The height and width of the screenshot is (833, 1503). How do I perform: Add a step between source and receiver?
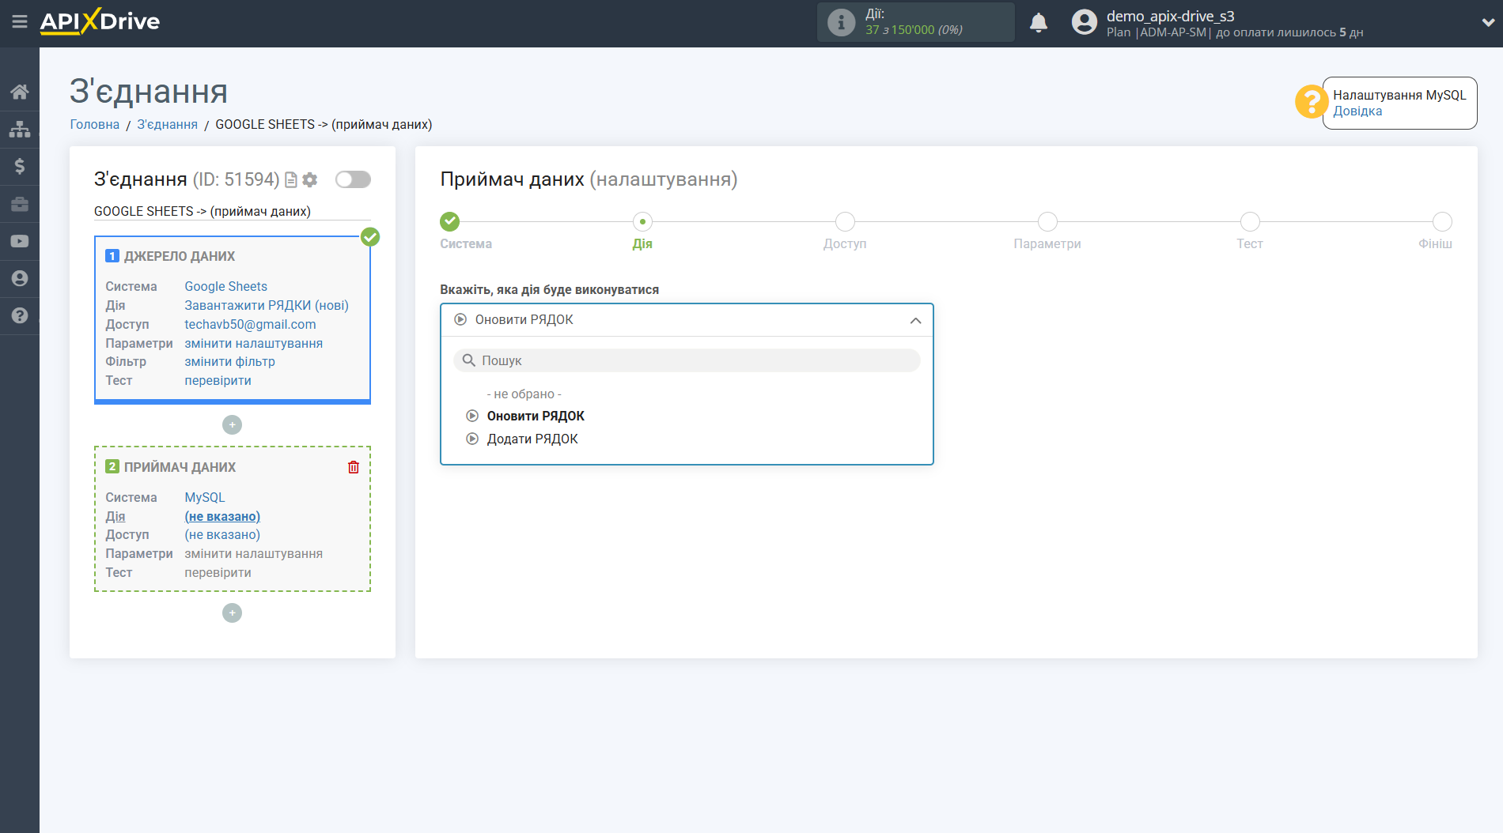232,425
